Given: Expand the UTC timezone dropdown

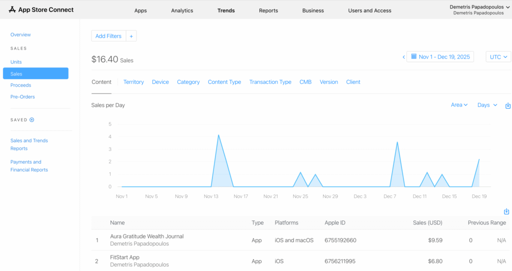Looking at the screenshot, I should (498, 57).
